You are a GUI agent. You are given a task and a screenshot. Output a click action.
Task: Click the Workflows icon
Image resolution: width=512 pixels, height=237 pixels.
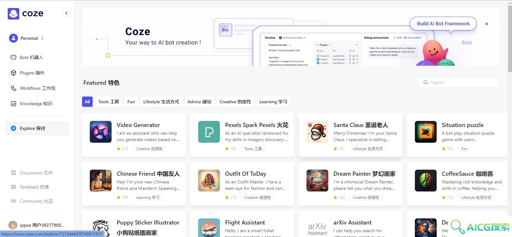coord(13,88)
